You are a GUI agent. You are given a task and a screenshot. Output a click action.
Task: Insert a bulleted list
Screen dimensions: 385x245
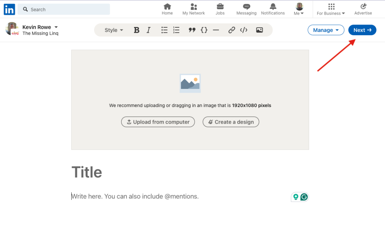[x=164, y=30]
